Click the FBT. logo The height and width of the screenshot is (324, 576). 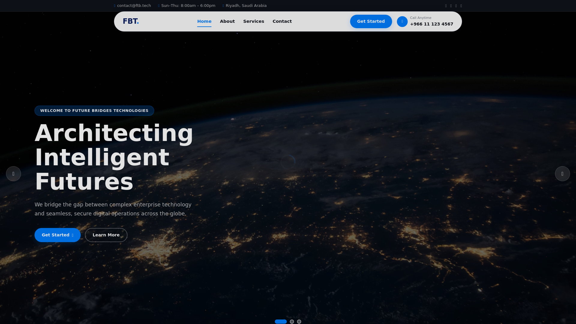click(131, 21)
